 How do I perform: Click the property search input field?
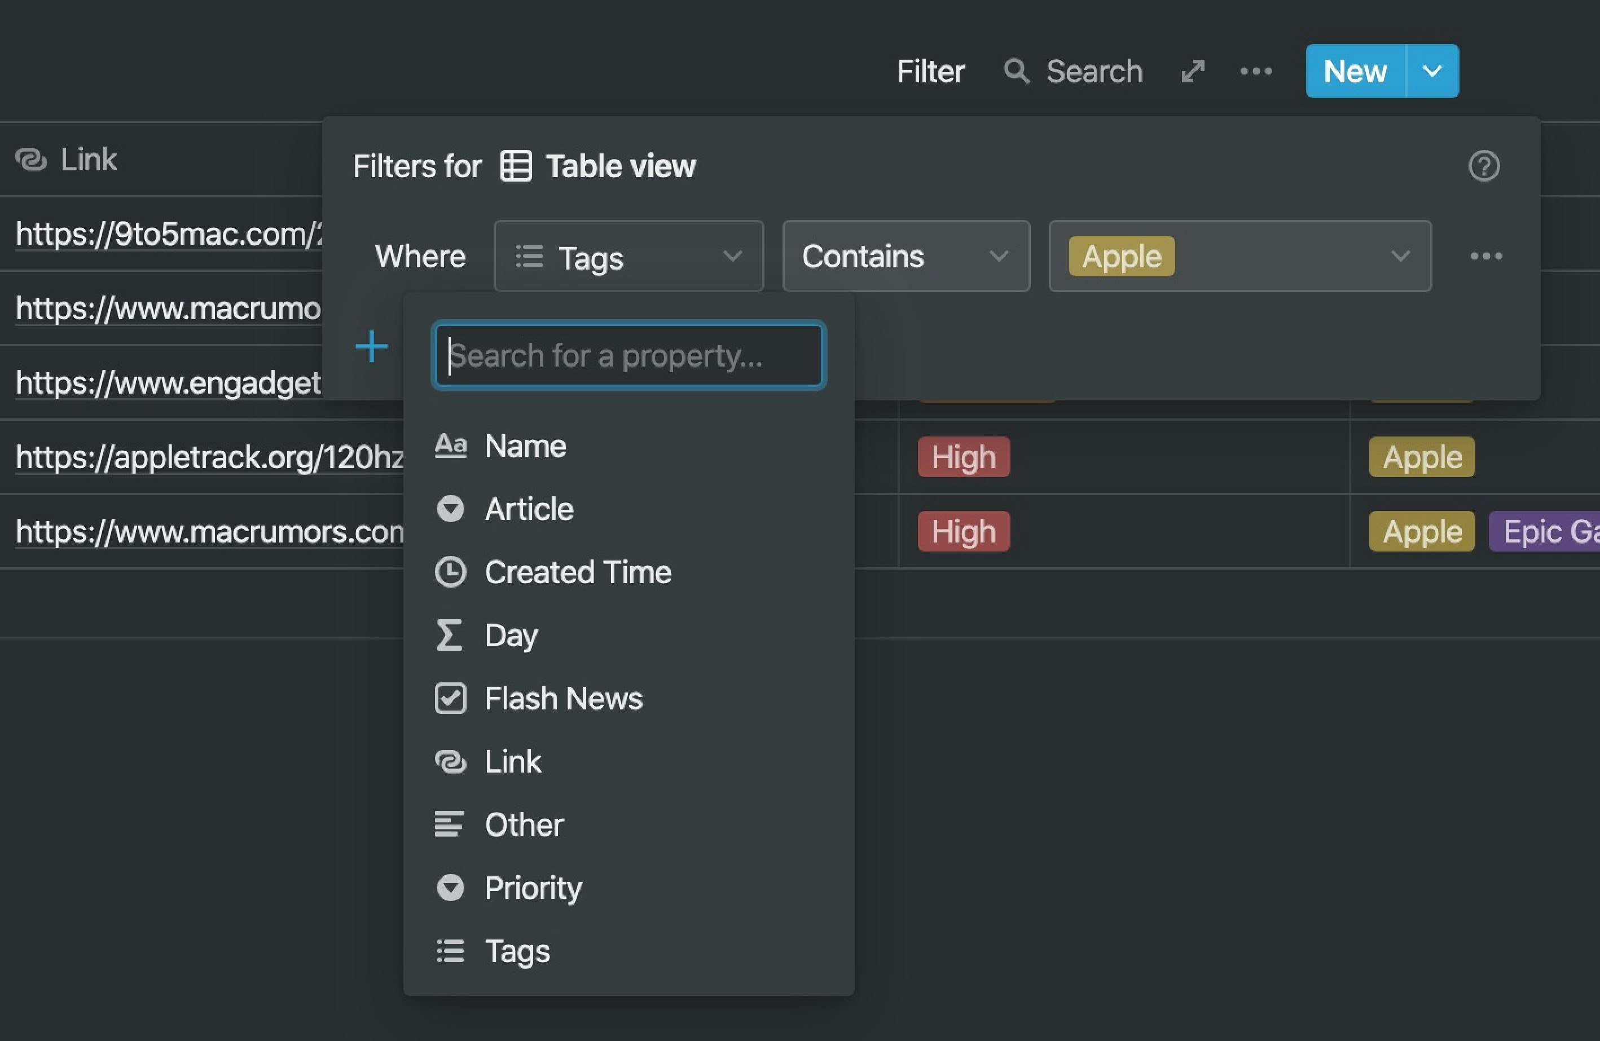point(628,355)
